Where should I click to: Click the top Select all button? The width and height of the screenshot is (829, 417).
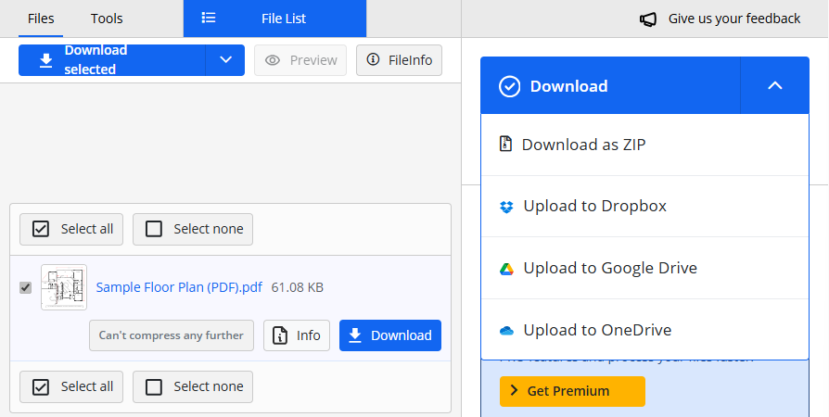(72, 229)
